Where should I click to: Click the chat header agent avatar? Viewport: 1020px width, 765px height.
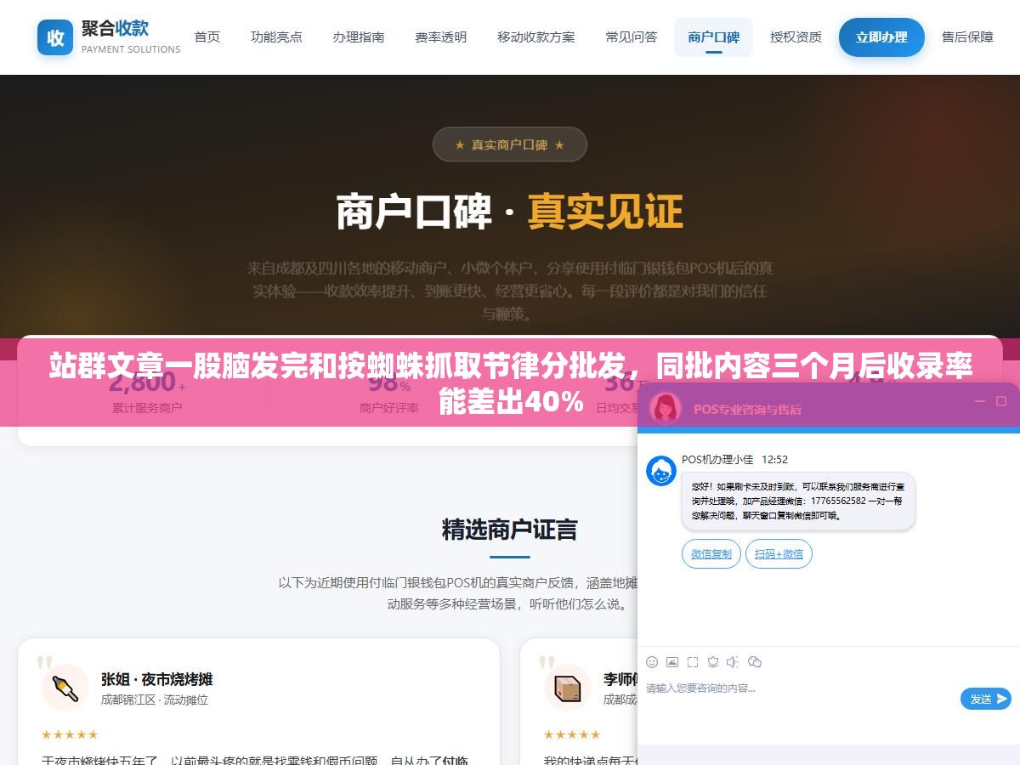coord(666,408)
